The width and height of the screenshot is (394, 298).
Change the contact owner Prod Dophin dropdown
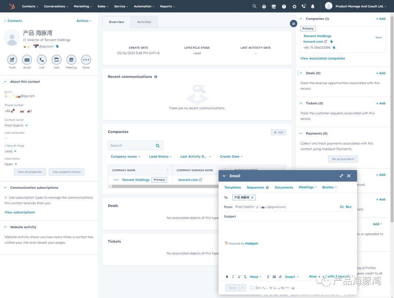(16, 125)
